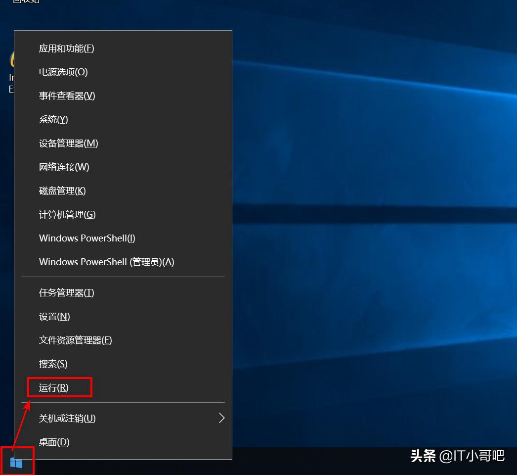Expand the 关机或注销 (Shut down) submenu arrow

click(222, 418)
